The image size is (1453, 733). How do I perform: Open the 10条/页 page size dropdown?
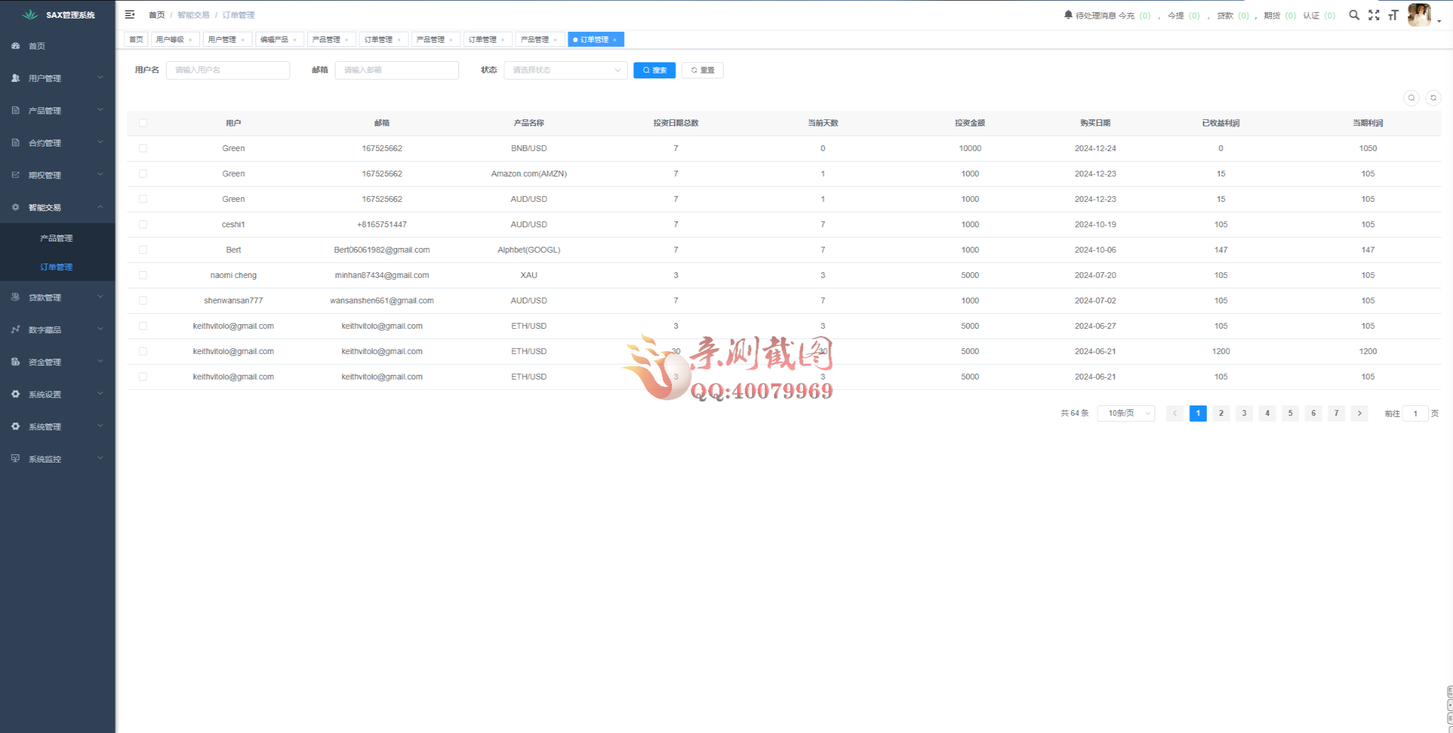1125,413
